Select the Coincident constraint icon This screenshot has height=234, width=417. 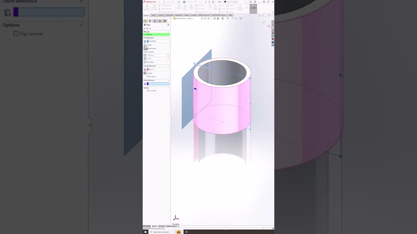[x=145, y=52]
